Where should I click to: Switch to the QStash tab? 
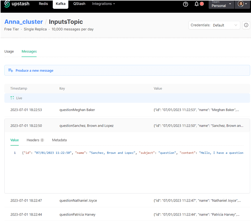click(x=79, y=4)
